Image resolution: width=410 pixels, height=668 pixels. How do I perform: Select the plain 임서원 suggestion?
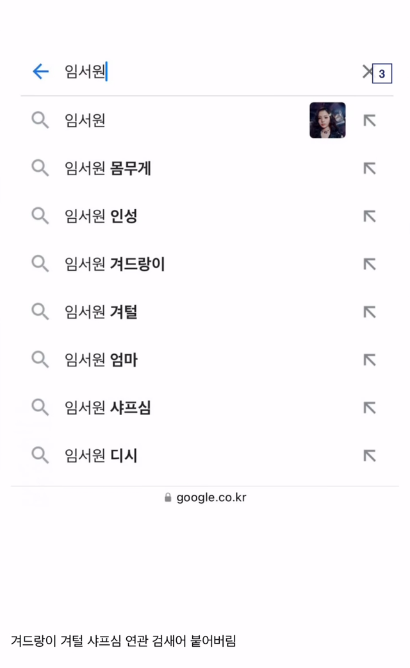tap(85, 120)
